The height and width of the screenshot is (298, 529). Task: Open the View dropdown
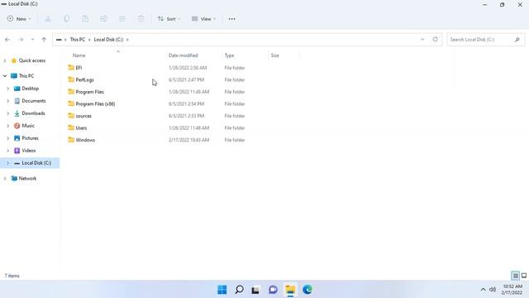pos(203,19)
